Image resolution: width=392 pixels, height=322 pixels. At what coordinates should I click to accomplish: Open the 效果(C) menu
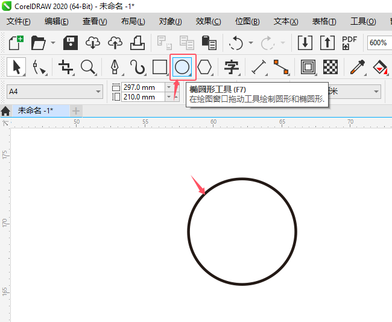209,22
